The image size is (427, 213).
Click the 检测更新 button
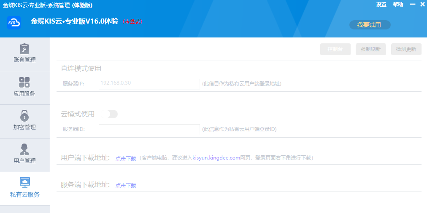click(x=406, y=49)
